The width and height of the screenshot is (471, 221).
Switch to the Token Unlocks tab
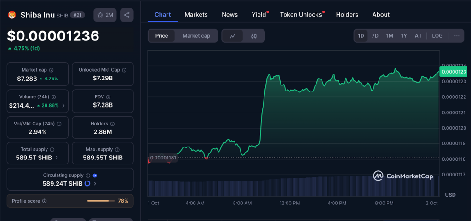pos(301,15)
